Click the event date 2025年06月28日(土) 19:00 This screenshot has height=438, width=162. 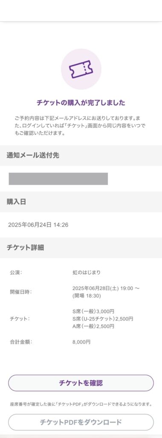[102, 289]
